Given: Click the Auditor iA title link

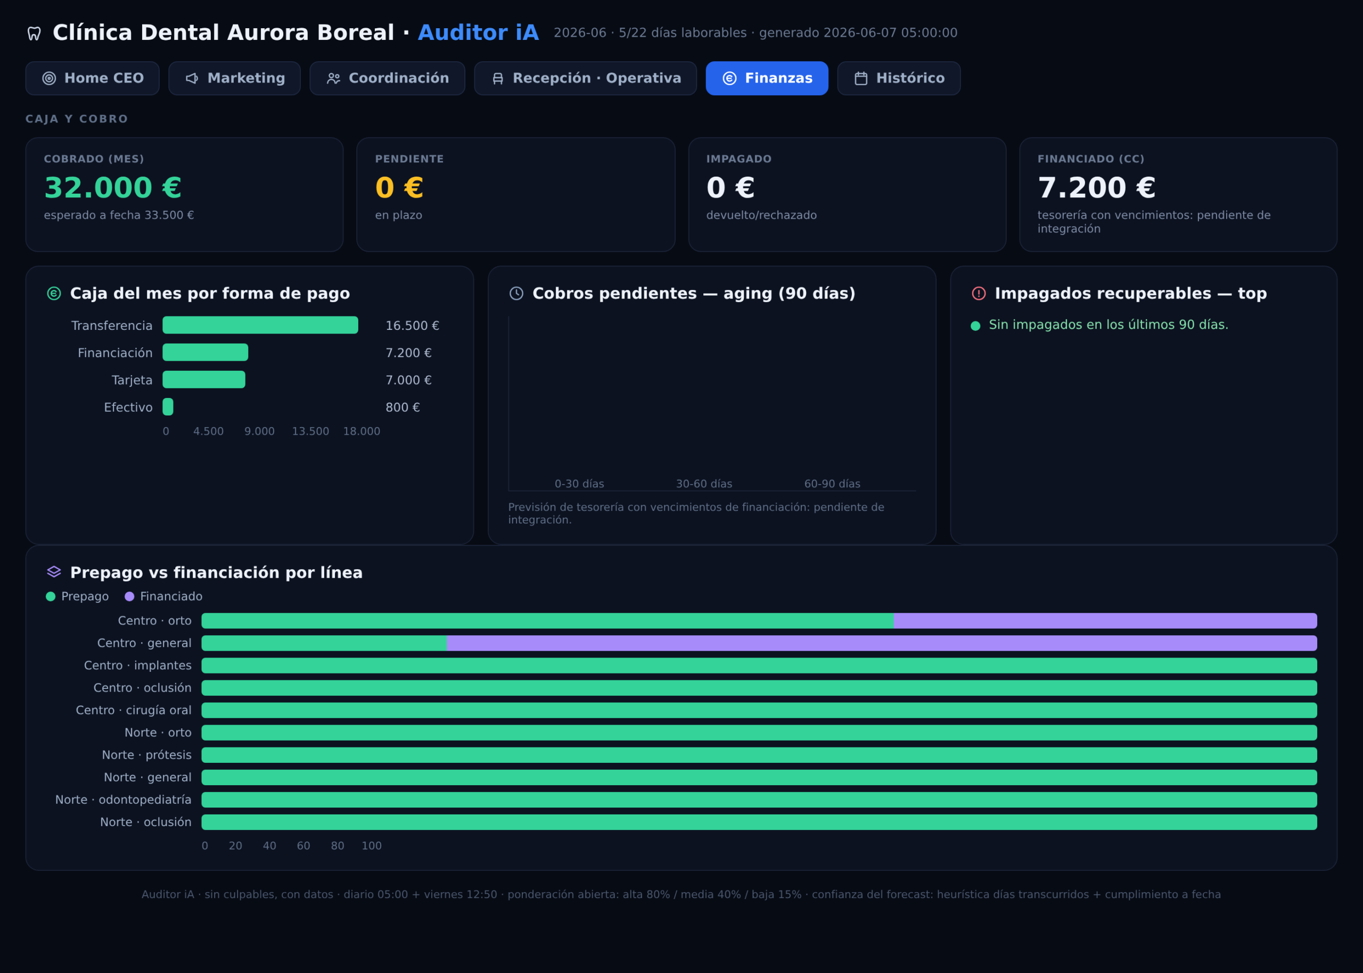Looking at the screenshot, I should point(478,33).
